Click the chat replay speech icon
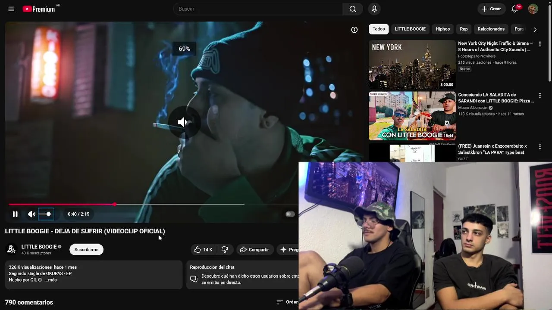The image size is (552, 310). [x=194, y=279]
